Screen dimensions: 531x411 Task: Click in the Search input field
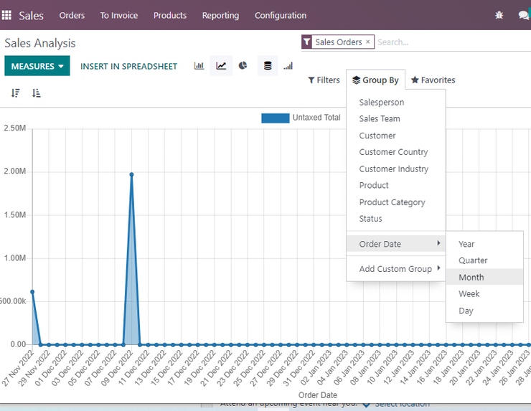pyautogui.click(x=453, y=42)
